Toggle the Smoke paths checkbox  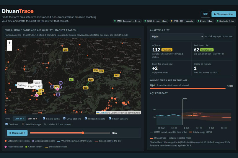[44, 118]
